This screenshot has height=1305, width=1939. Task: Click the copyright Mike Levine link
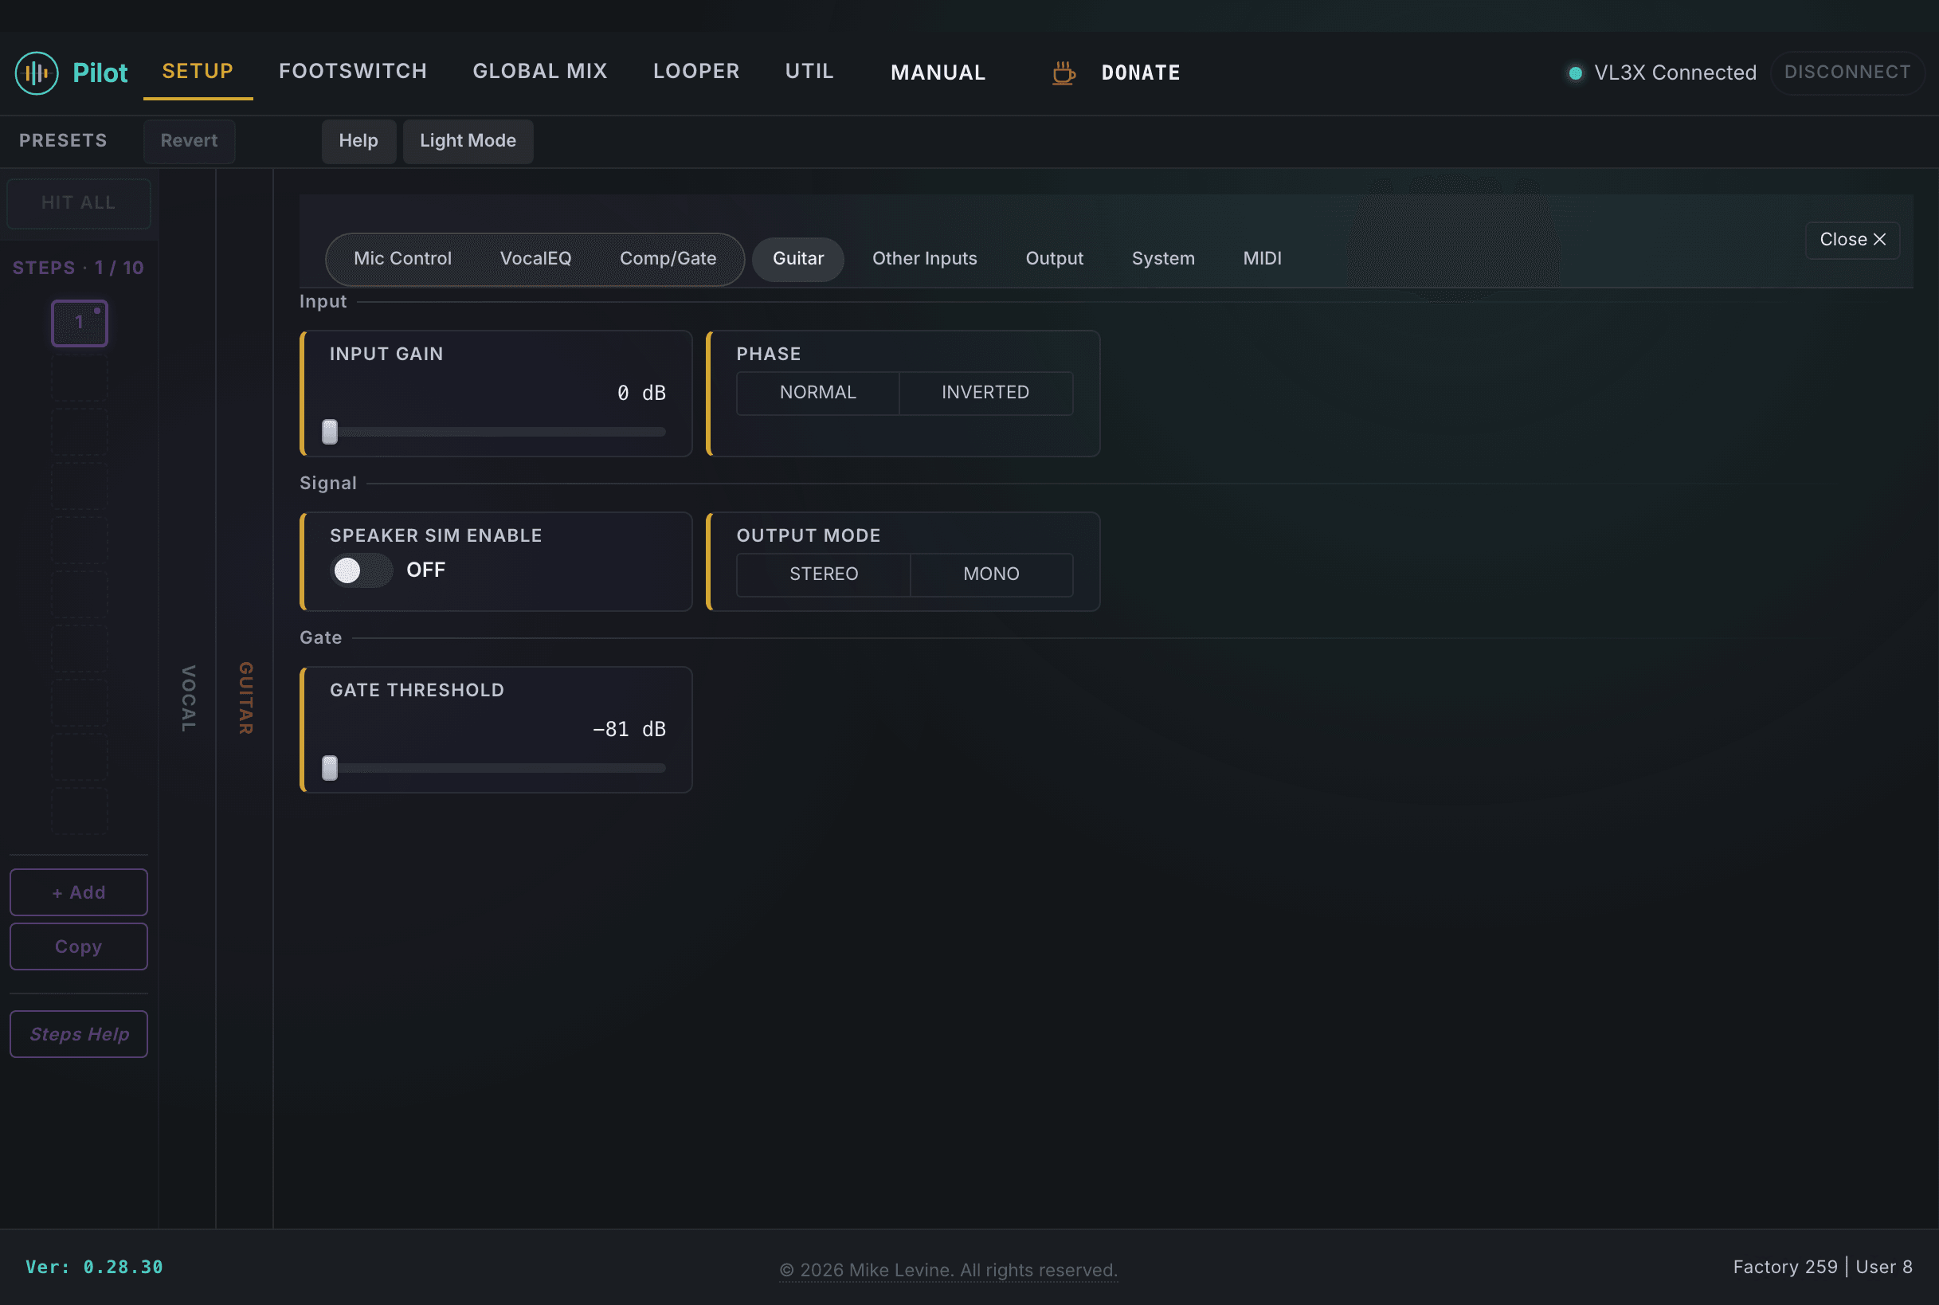click(948, 1270)
